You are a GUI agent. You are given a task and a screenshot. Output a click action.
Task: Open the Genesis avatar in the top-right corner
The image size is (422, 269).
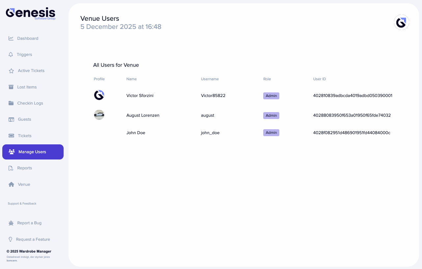(402, 22)
